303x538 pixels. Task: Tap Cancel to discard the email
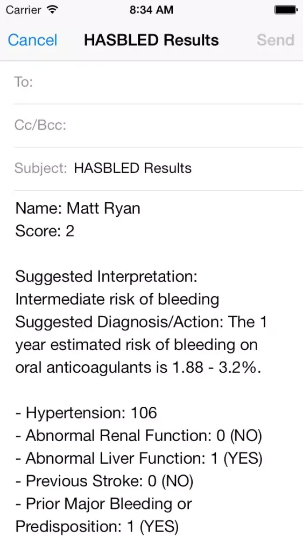tap(32, 40)
